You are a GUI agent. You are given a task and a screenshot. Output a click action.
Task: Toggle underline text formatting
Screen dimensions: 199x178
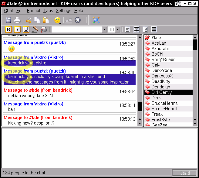coord(26,29)
